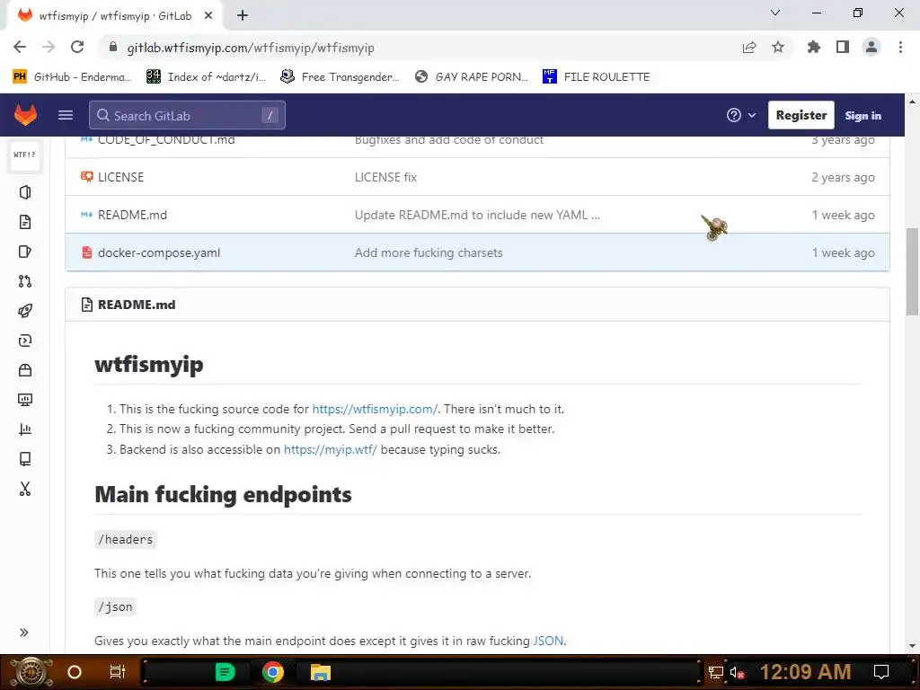Open Merge requests icon in the sidebar
Viewport: 920px width, 690px height.
(x=24, y=281)
